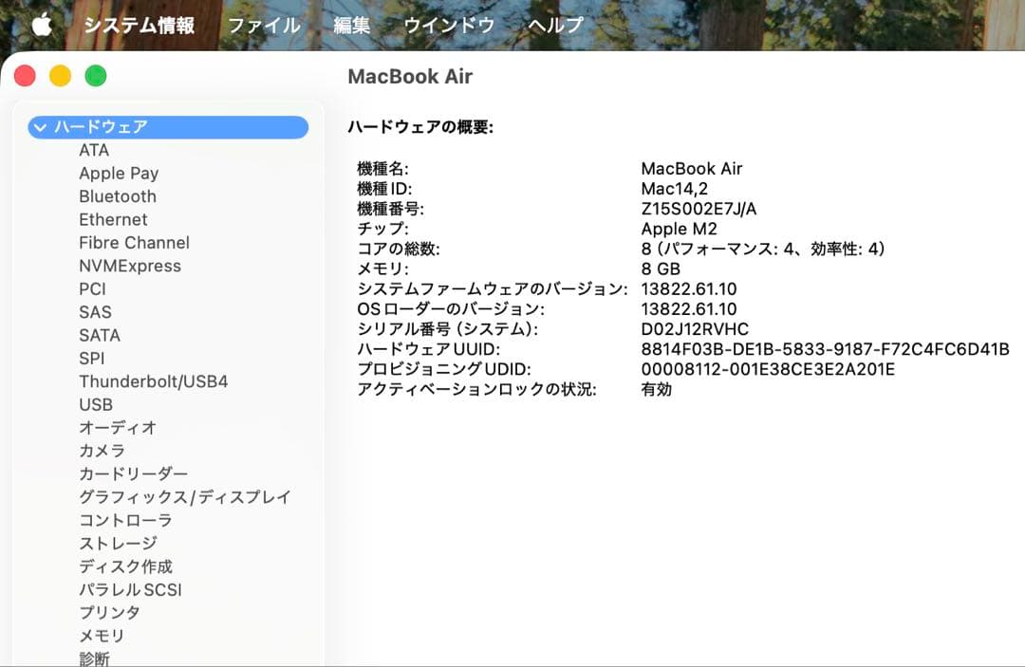View Apple Pay hardware details
This screenshot has height=667, width=1025.
pyautogui.click(x=119, y=173)
